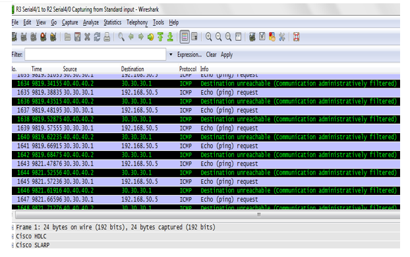410x257 pixels.
Task: Go back in packet history arrow
Action: pyautogui.click(x=131, y=37)
